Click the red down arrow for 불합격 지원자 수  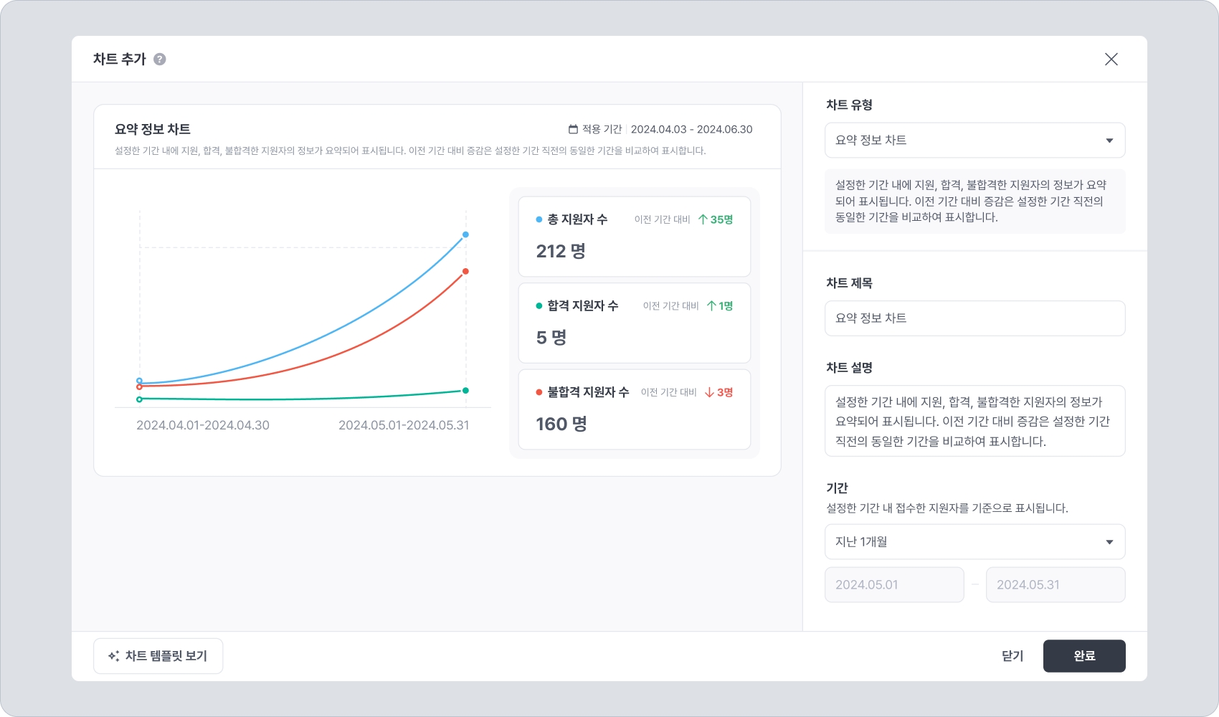point(709,392)
